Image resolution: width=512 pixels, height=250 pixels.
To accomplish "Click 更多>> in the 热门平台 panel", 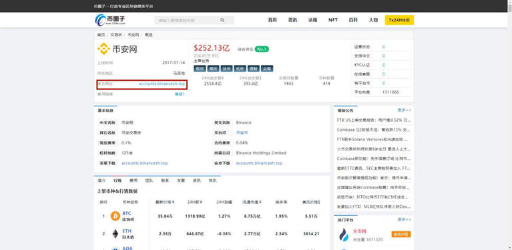I will pos(405,220).
